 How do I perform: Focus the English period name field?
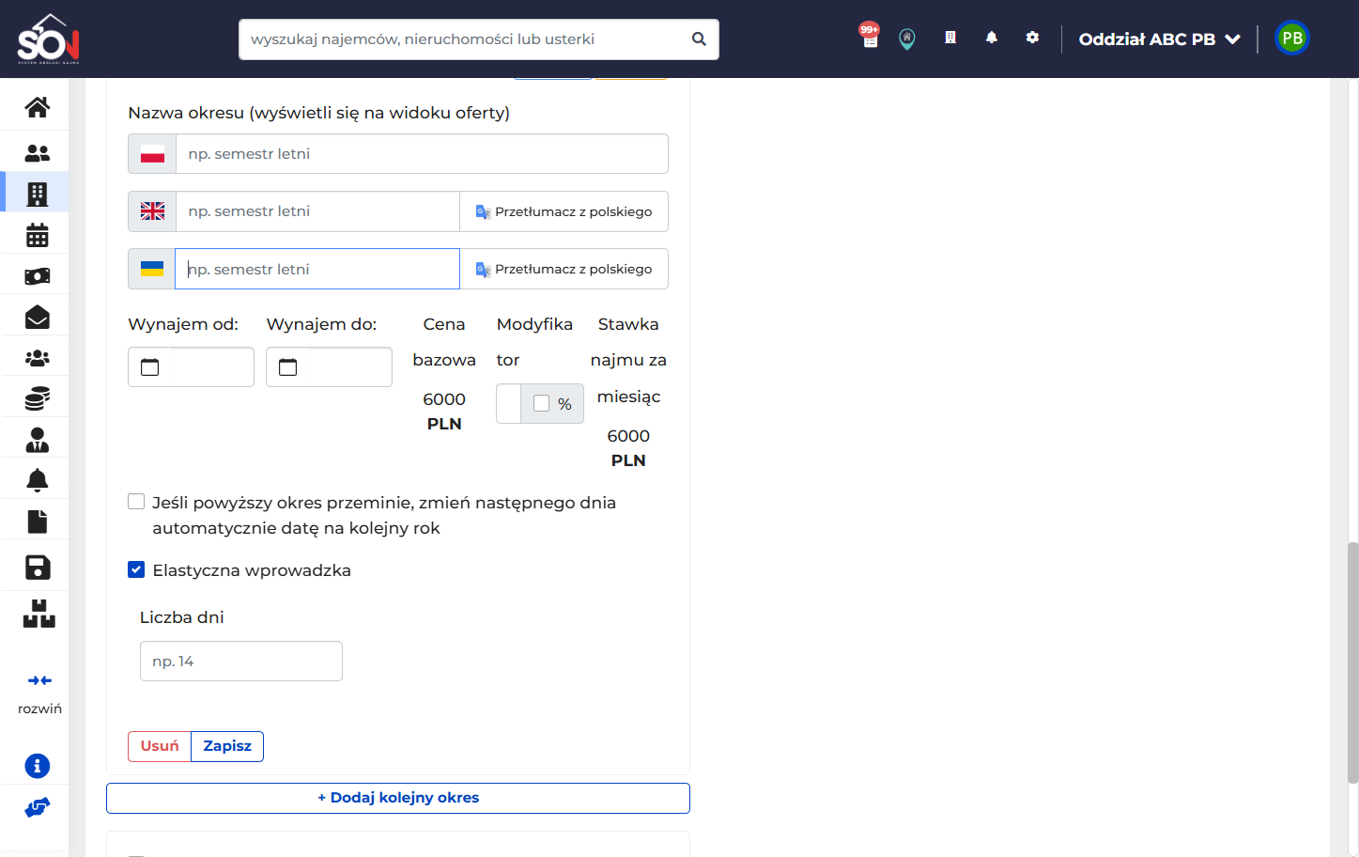[x=317, y=211]
